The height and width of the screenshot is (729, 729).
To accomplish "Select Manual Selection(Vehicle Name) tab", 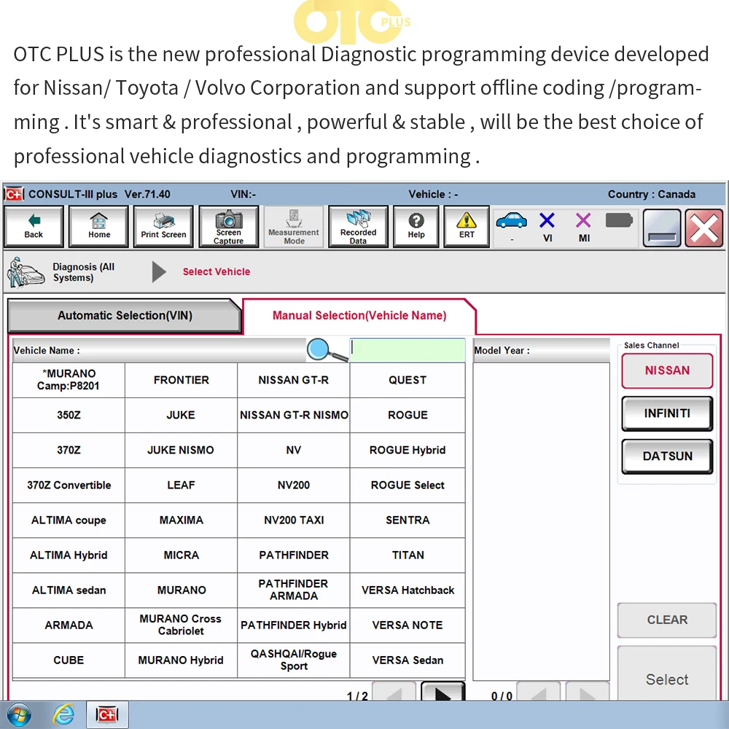I will 359,316.
